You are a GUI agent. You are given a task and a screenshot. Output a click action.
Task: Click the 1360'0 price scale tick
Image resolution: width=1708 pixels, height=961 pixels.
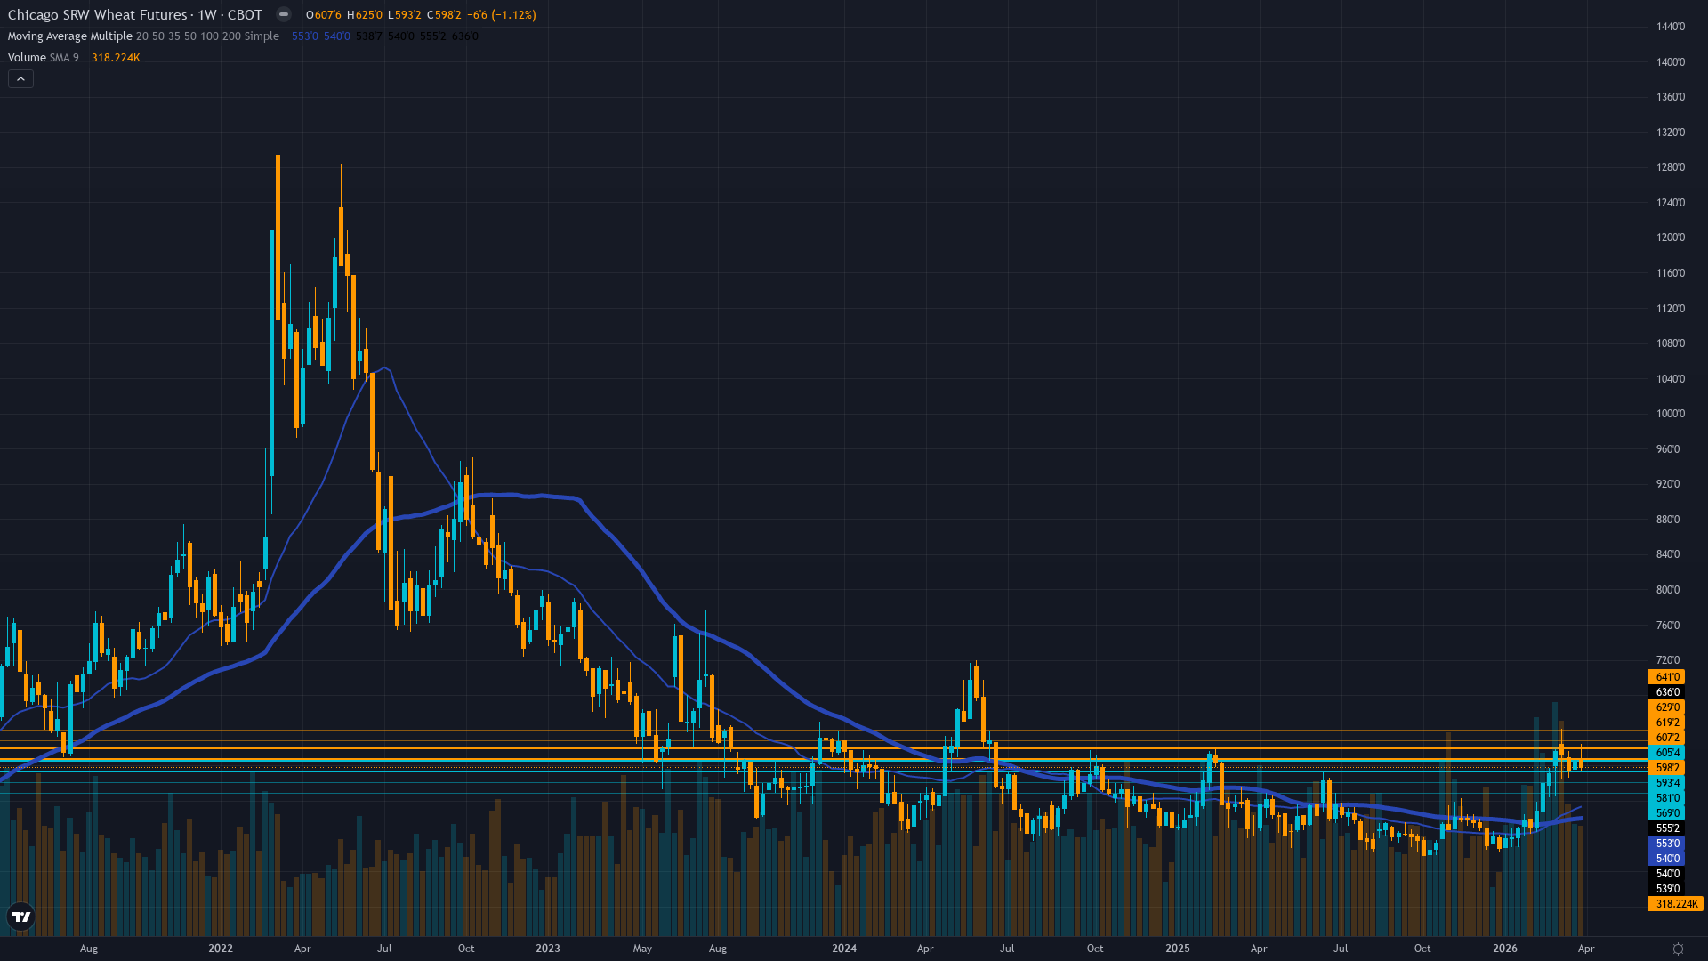[1670, 97]
